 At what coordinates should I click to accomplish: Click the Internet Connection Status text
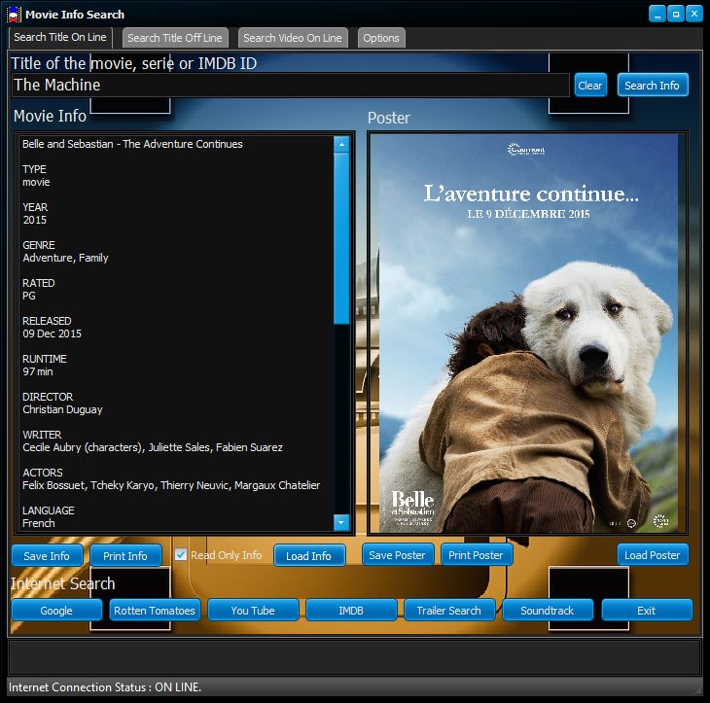105,687
